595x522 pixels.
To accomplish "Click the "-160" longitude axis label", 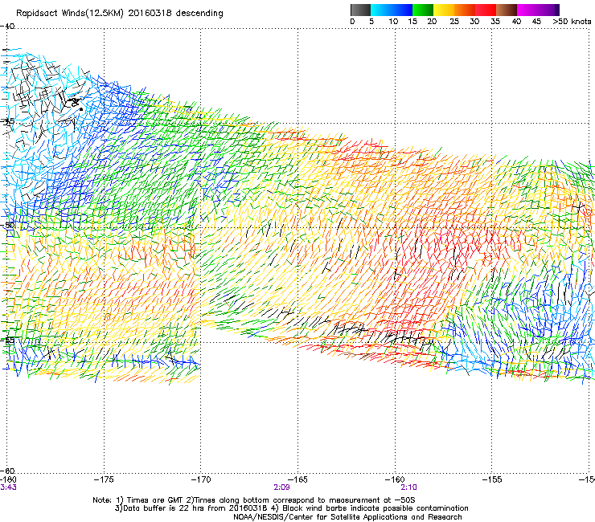I will (x=395, y=479).
